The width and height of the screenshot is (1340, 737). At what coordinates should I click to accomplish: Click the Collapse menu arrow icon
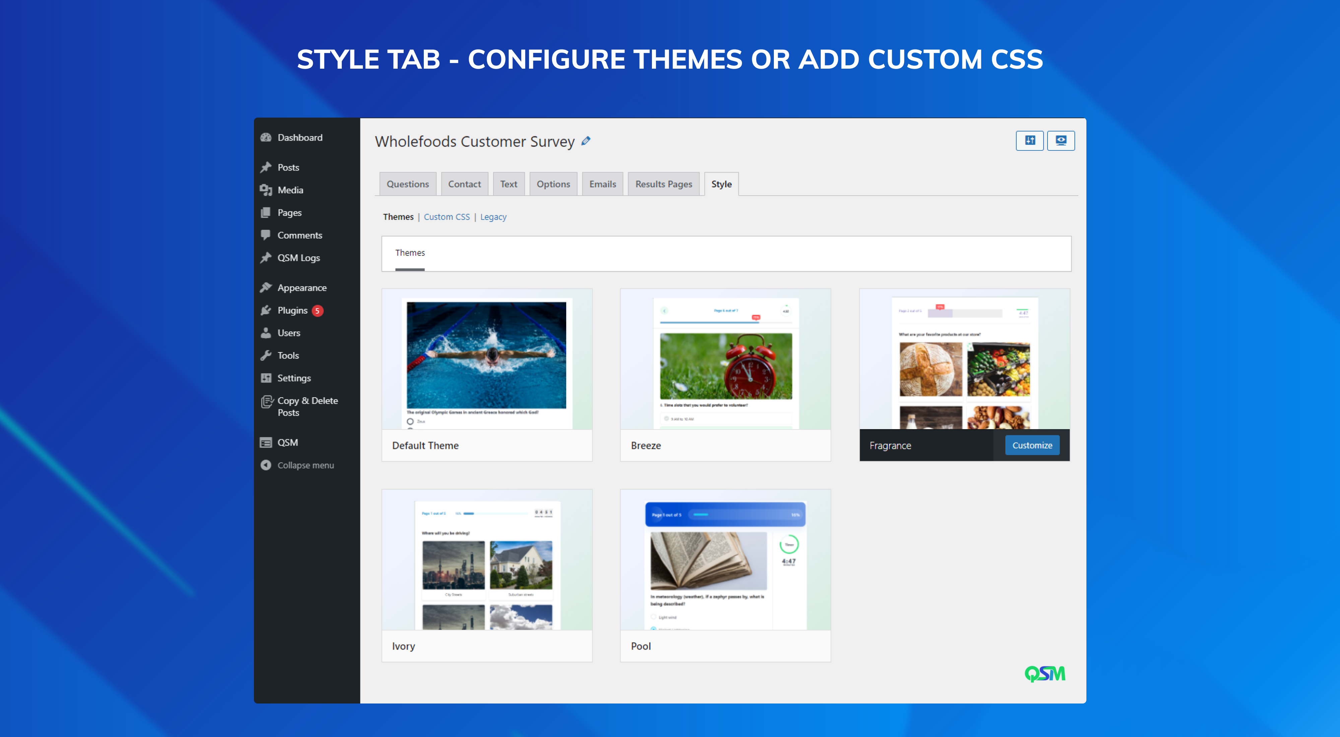click(266, 465)
